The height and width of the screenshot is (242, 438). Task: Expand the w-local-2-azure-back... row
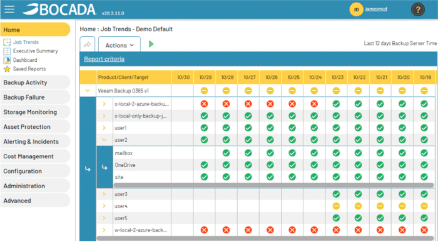click(104, 230)
